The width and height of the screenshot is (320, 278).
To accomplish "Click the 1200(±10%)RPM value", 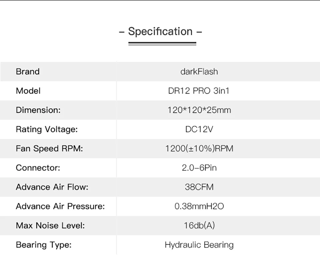I will pos(199,149).
